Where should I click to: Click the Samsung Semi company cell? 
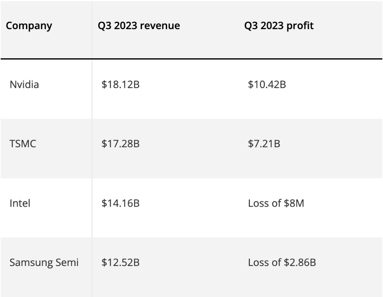44,262
